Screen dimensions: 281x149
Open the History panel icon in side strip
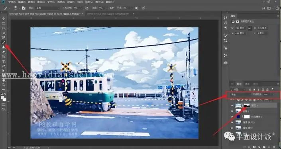point(226,18)
